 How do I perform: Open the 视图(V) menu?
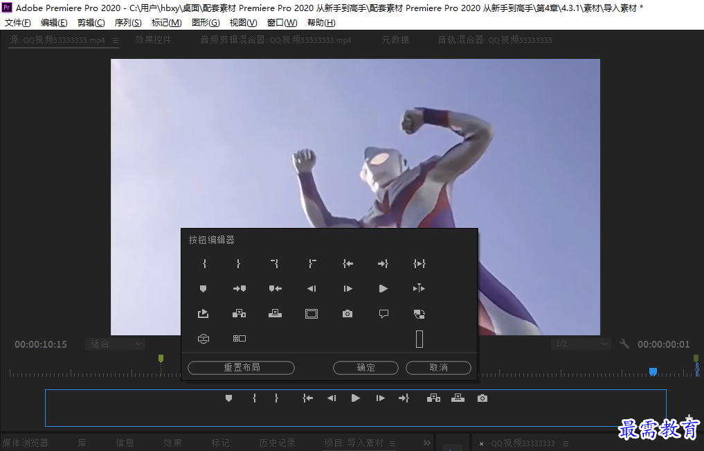point(244,22)
